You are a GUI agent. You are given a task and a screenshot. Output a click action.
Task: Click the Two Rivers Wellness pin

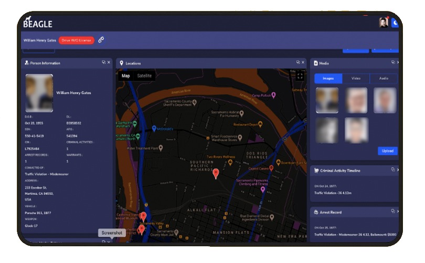tap(230, 162)
